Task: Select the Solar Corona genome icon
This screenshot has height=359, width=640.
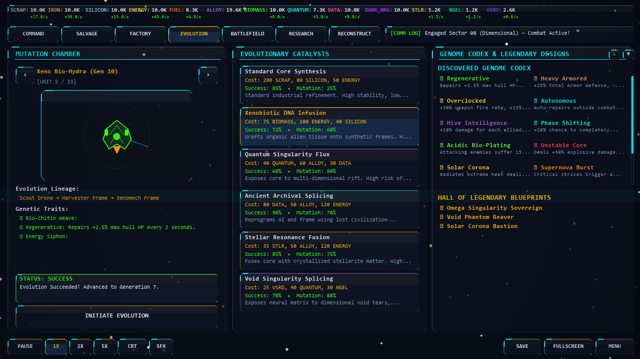Action: [442, 168]
